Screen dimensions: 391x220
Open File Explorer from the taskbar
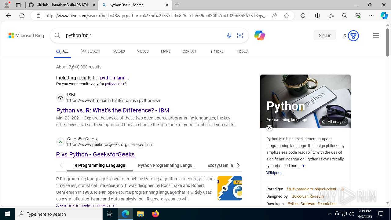tap(141, 214)
